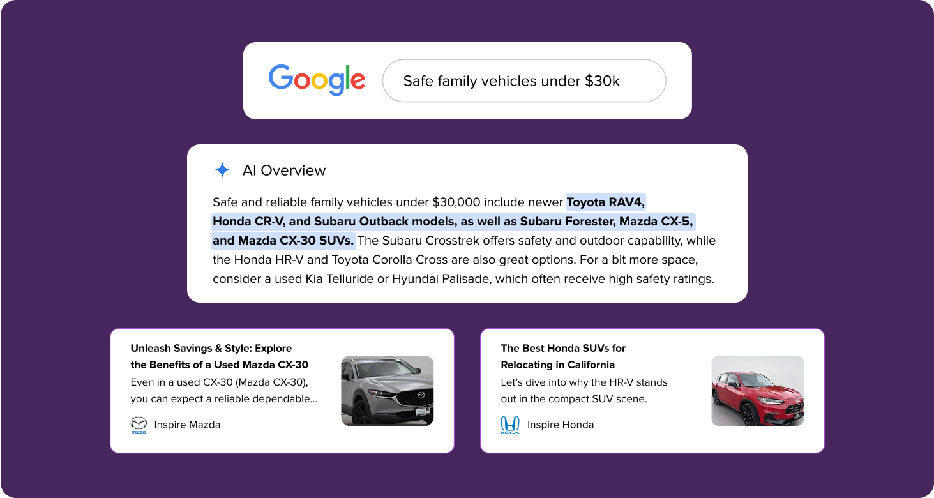Open the red Honda HR-V car thumbnail
Viewport: 934px width, 498px height.
tap(757, 391)
